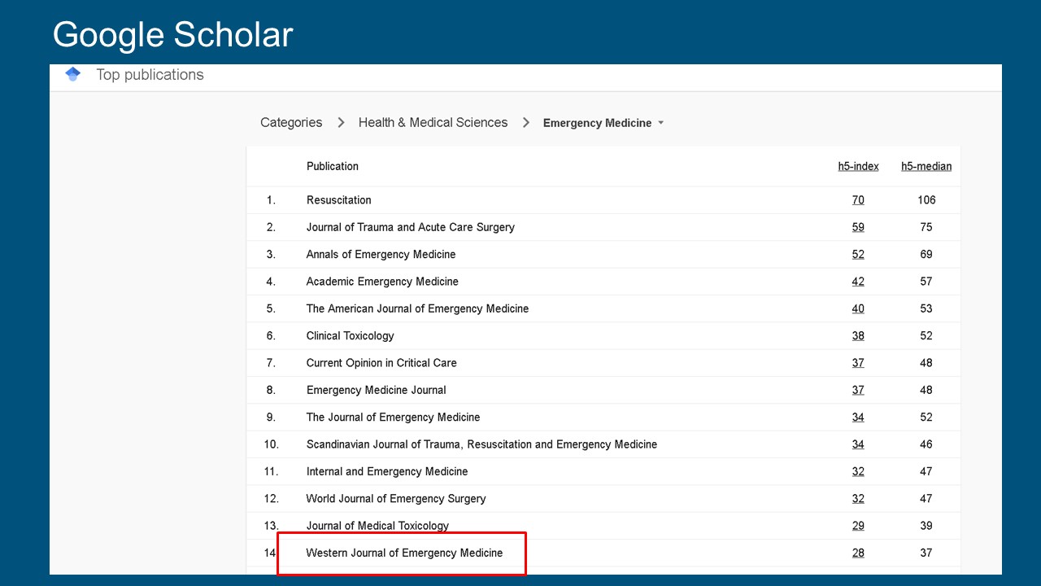This screenshot has width=1041, height=586.
Task: Open h5-index 32 for World Journal of Emergency Surgery
Action: coord(858,499)
